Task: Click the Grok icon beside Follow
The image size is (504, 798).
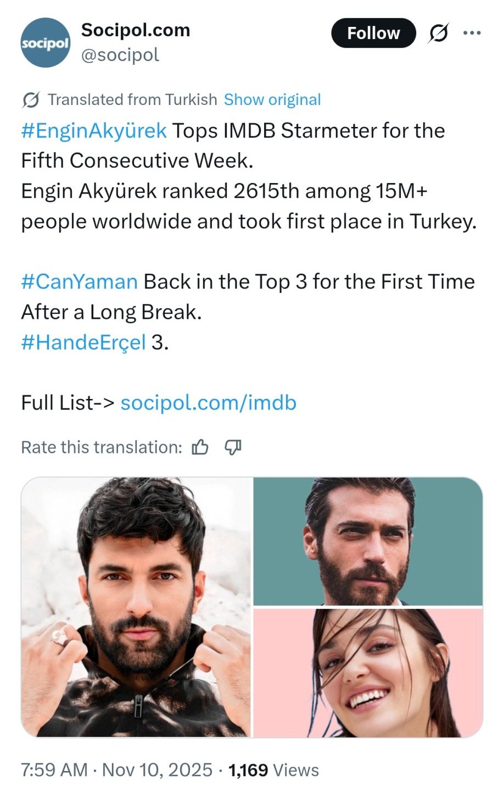Action: coord(438,34)
